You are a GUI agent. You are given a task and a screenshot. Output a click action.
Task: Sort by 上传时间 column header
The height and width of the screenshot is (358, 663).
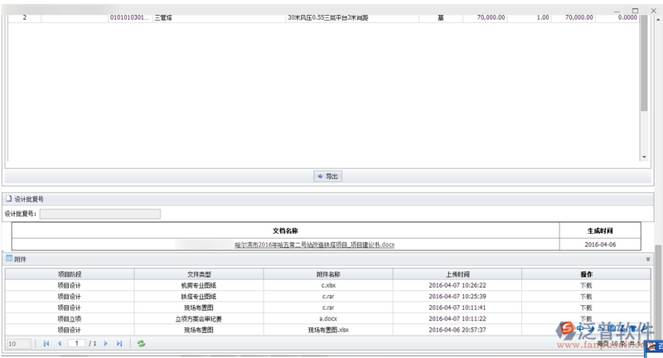tap(457, 274)
